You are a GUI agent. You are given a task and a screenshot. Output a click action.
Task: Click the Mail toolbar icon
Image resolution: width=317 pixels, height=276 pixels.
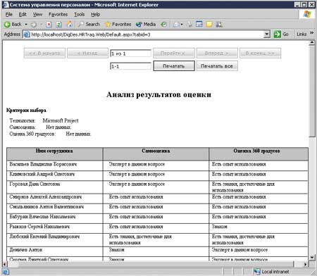click(176, 24)
